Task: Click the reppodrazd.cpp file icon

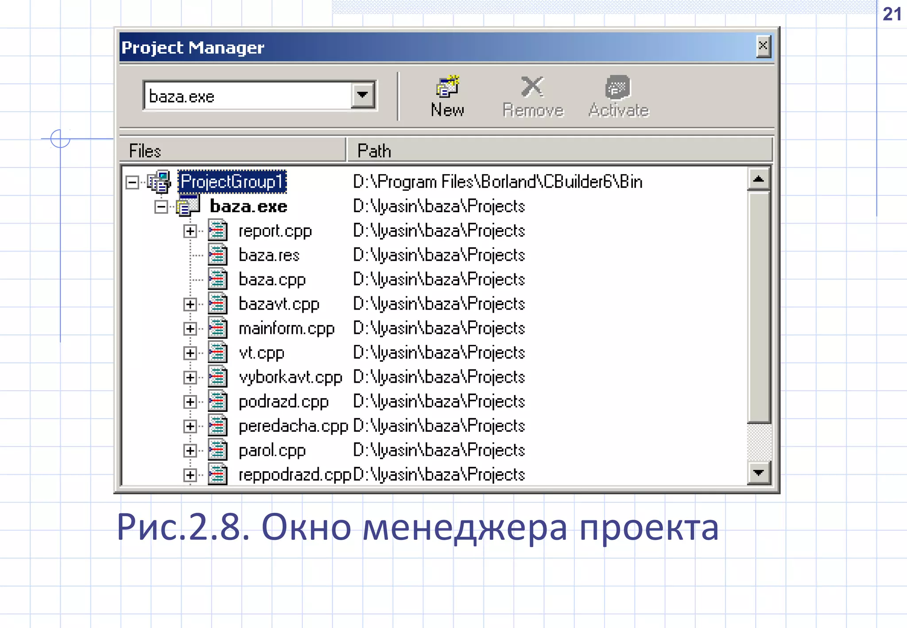Action: pyautogui.click(x=217, y=474)
